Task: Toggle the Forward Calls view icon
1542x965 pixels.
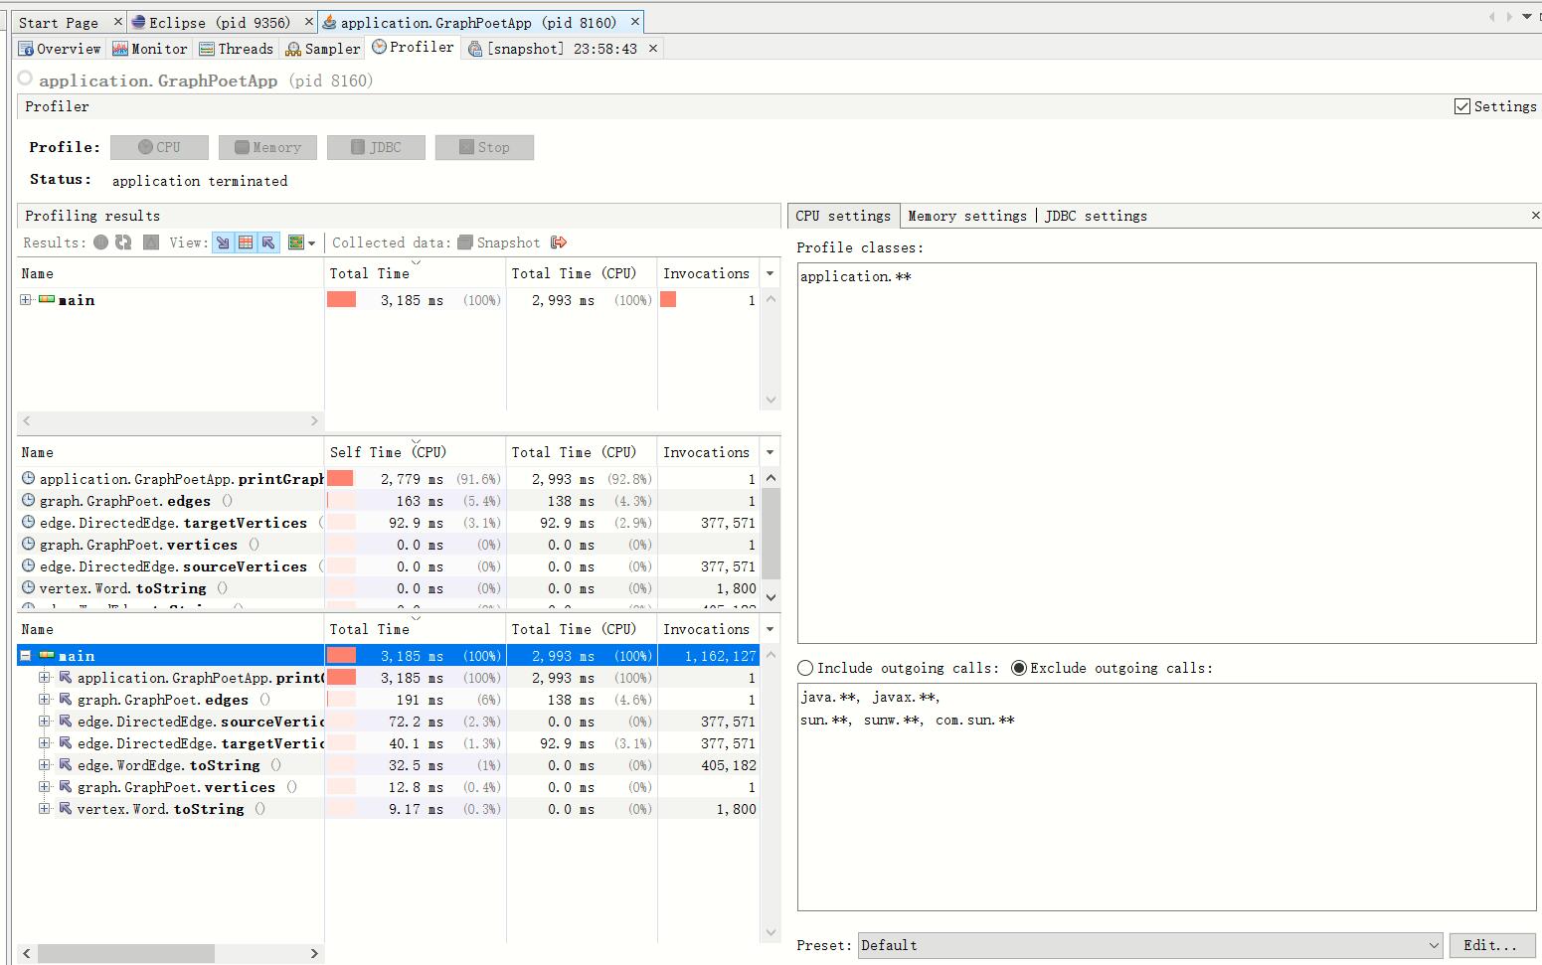Action: coord(223,242)
